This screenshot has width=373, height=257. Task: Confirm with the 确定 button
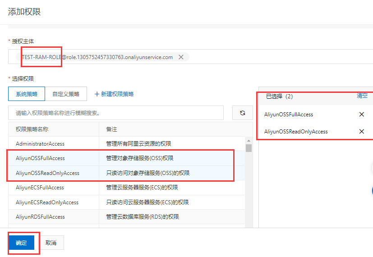(x=21, y=243)
